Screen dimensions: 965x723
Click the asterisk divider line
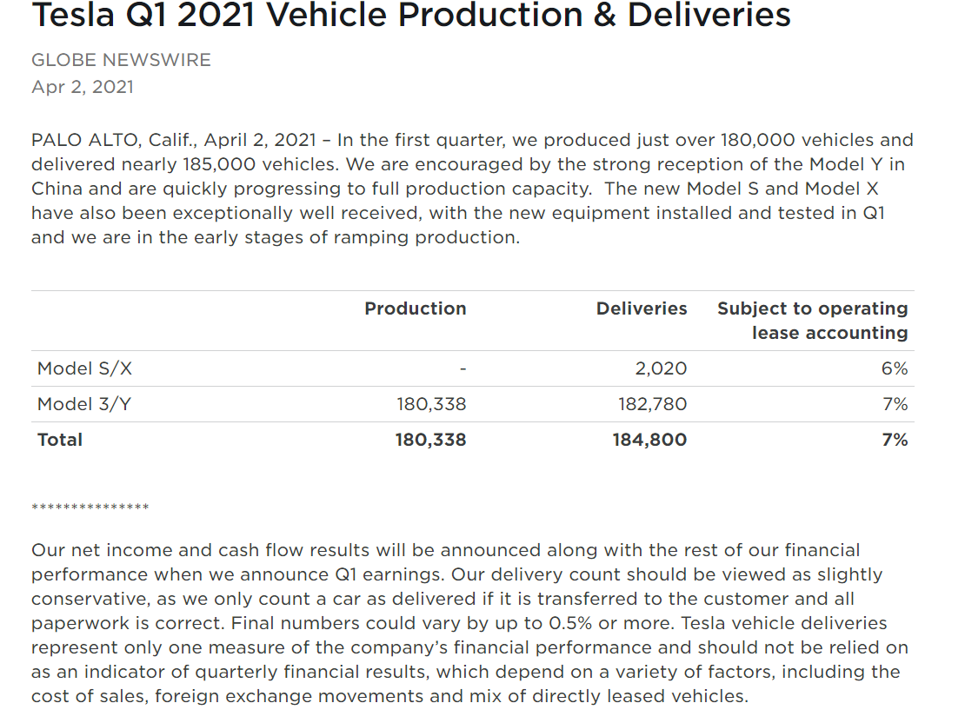[90, 507]
